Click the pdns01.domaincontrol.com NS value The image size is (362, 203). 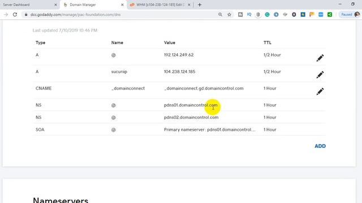point(191,105)
